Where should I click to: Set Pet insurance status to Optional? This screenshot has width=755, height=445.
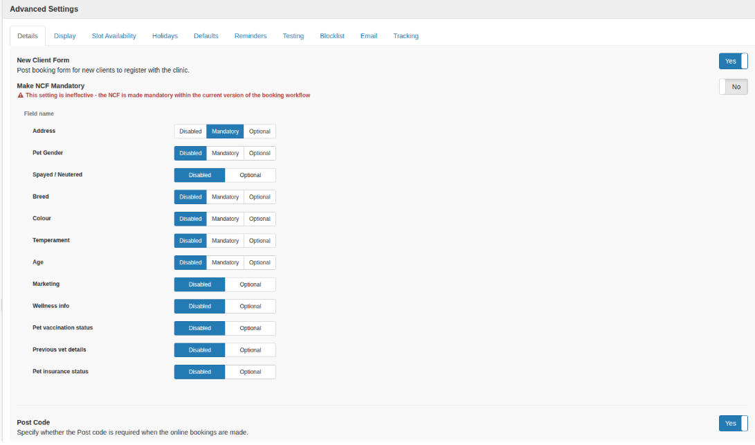pos(250,372)
